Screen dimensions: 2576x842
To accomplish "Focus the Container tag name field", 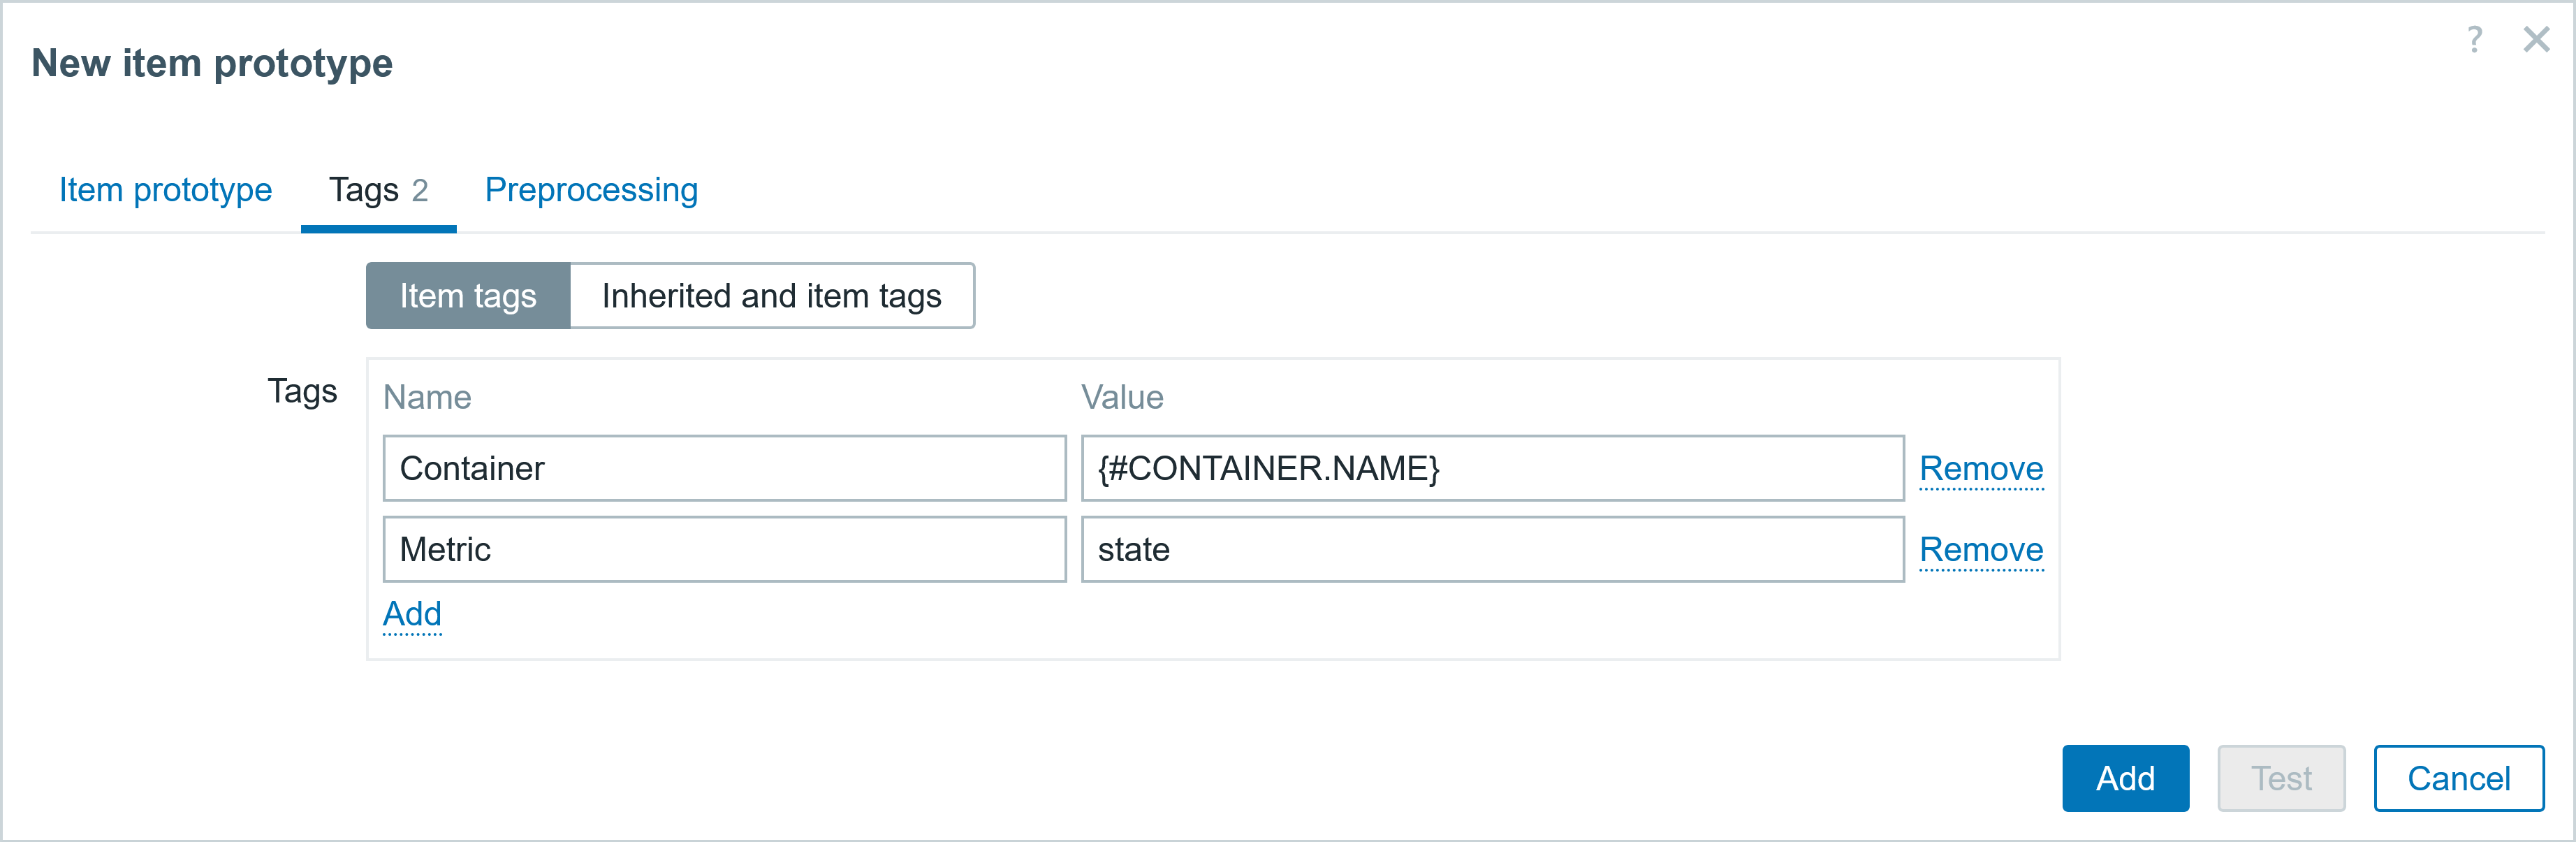I will 724,468.
